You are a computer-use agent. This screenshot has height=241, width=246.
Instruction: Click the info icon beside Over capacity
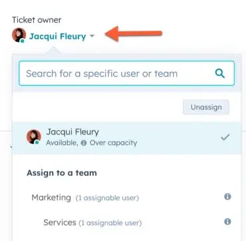point(84,143)
